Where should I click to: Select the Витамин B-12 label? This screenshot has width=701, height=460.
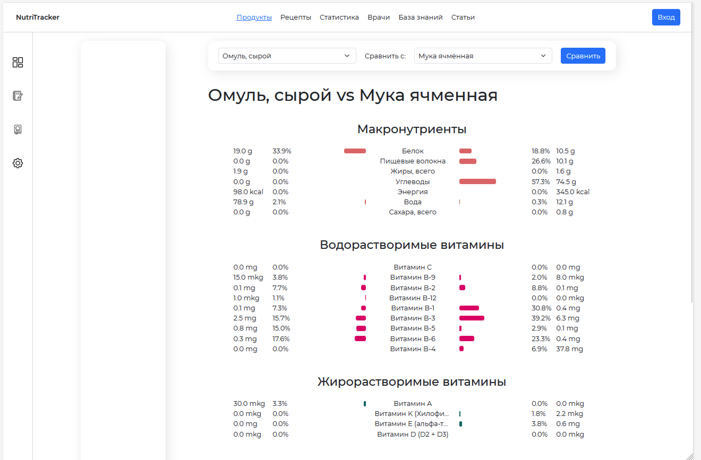point(413,298)
